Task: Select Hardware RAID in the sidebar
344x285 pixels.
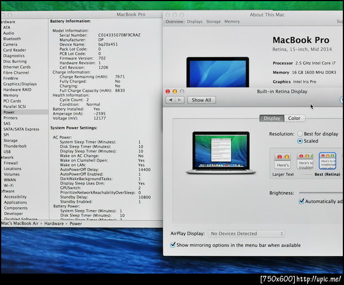Action: pos(17,90)
